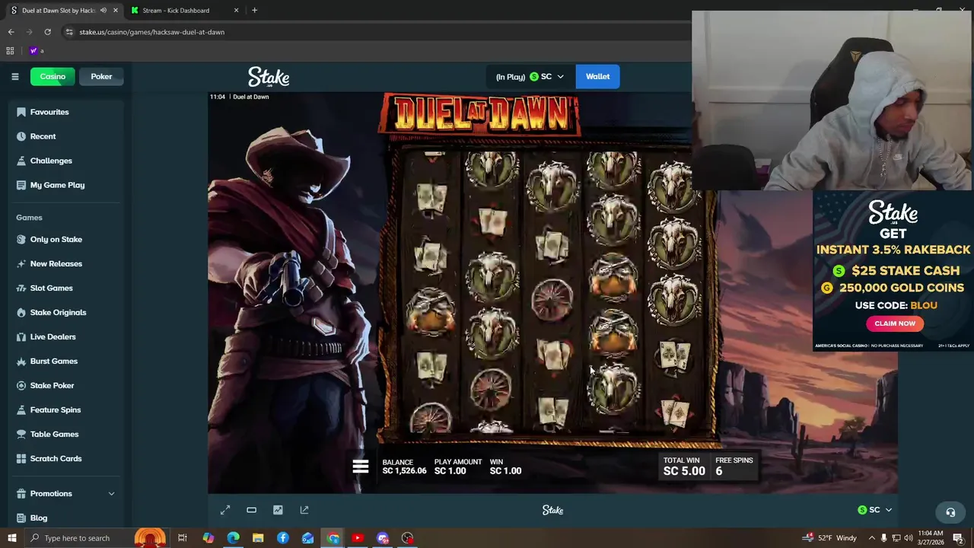Click the Only on Stake icon
This screenshot has height=548, width=974.
tap(21, 239)
